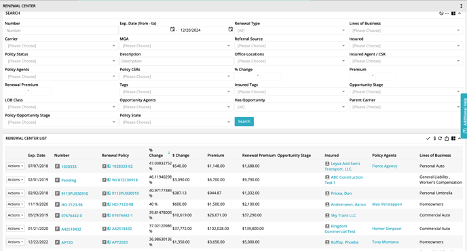Open policy number 9113PU930910 link in Number column
Image resolution: width=467 pixels, height=251 pixels.
coord(75,193)
